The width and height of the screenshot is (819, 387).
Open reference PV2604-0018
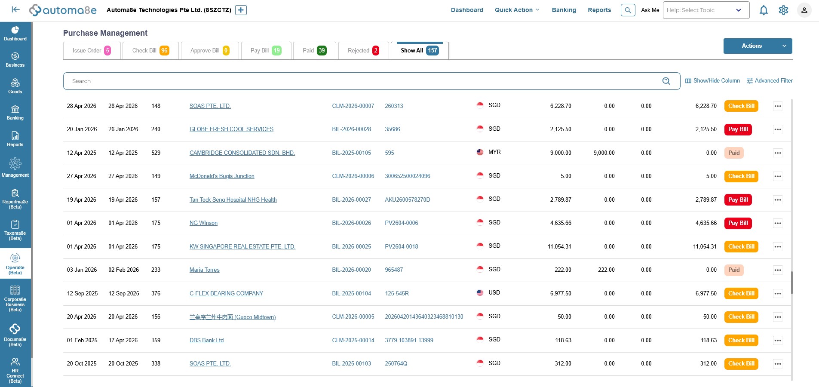pos(401,247)
